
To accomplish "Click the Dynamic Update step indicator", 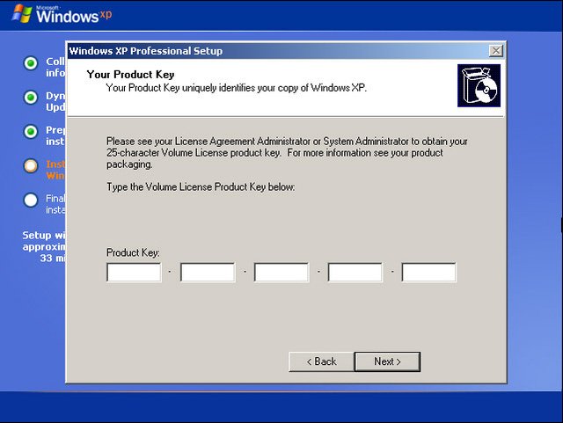I will pos(31,98).
